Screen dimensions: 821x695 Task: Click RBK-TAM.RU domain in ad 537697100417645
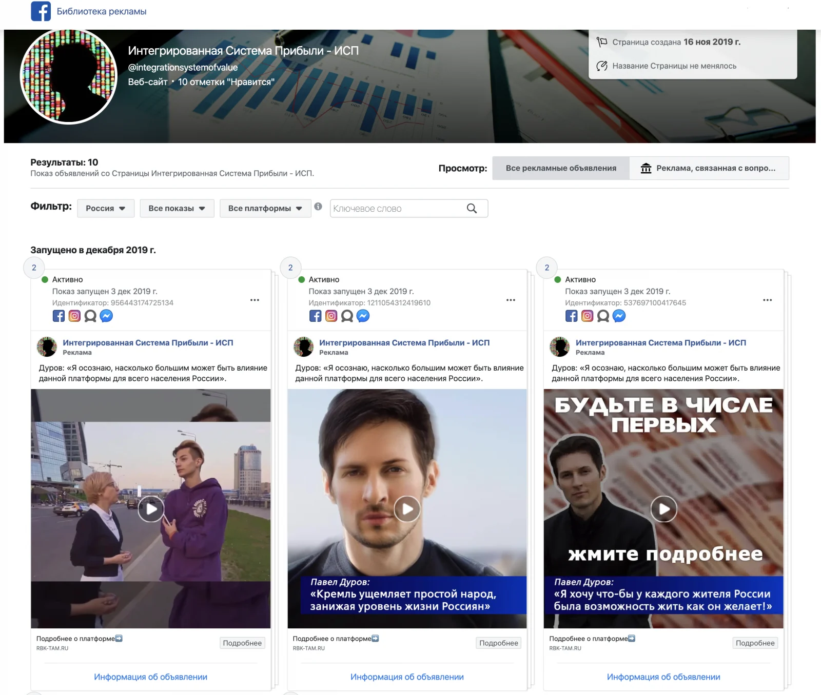565,648
